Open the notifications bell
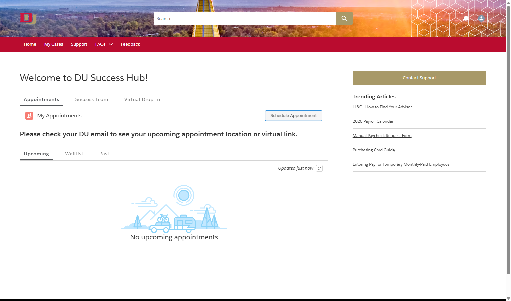 (466, 18)
